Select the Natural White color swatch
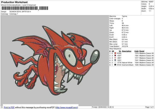Viewport: 155px width, 109px height. [x=115, y=62]
